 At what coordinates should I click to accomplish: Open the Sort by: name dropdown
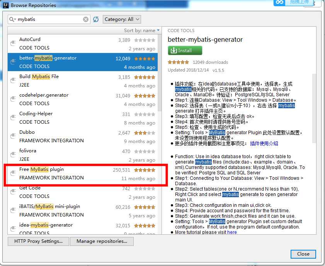click(x=142, y=31)
